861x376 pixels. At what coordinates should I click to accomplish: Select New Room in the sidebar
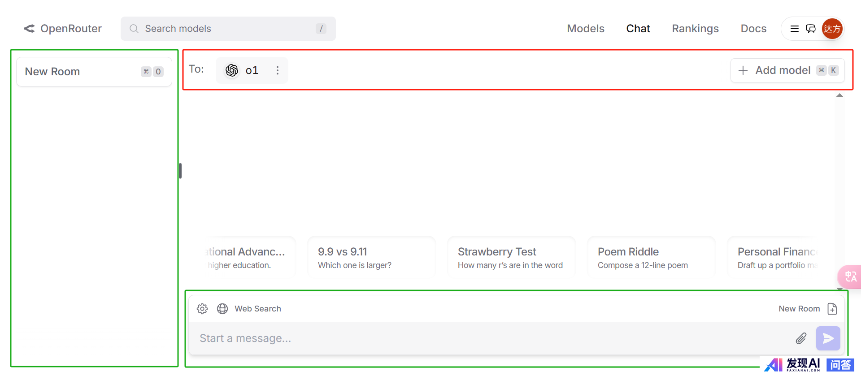(x=94, y=72)
